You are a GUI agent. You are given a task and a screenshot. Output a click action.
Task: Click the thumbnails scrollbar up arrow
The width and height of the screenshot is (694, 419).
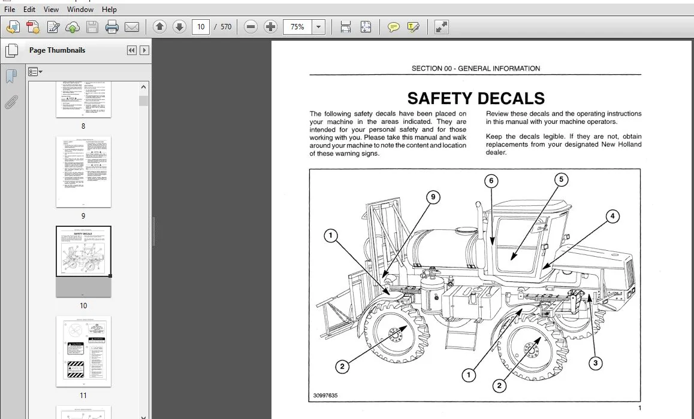pos(143,87)
